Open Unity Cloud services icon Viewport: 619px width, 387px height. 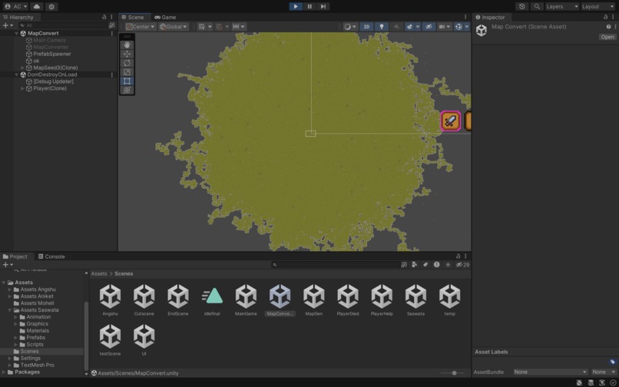pyautogui.click(x=37, y=6)
